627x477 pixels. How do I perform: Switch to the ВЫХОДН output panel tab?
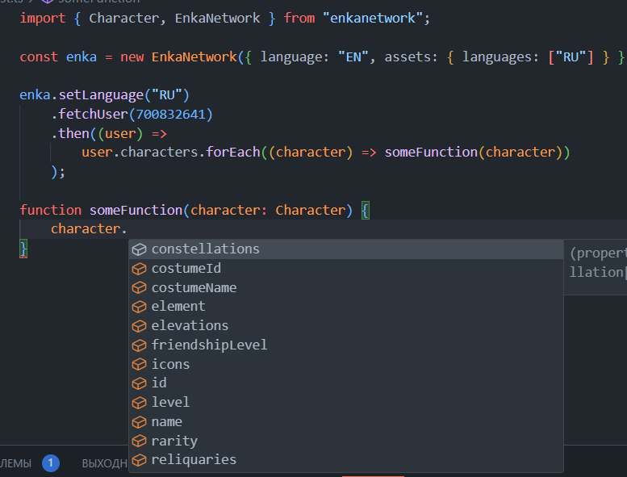(104, 464)
